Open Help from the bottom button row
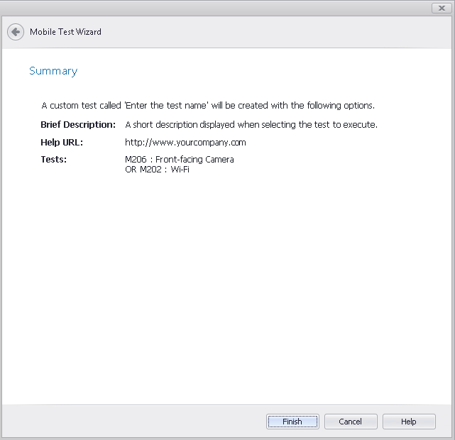The width and height of the screenshot is (455, 440). (x=408, y=422)
